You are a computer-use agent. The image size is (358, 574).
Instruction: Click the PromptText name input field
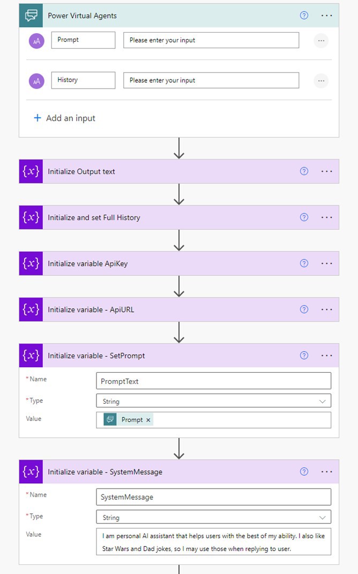coord(213,381)
